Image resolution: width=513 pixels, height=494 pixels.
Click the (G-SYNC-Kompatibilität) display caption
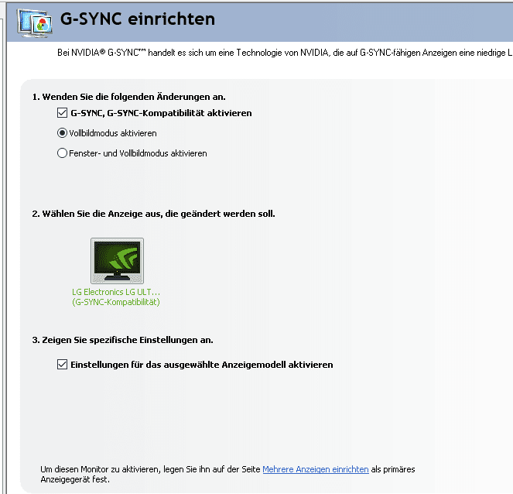click(116, 302)
